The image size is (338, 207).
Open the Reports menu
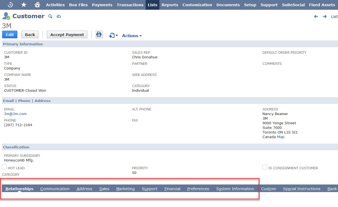point(170,5)
